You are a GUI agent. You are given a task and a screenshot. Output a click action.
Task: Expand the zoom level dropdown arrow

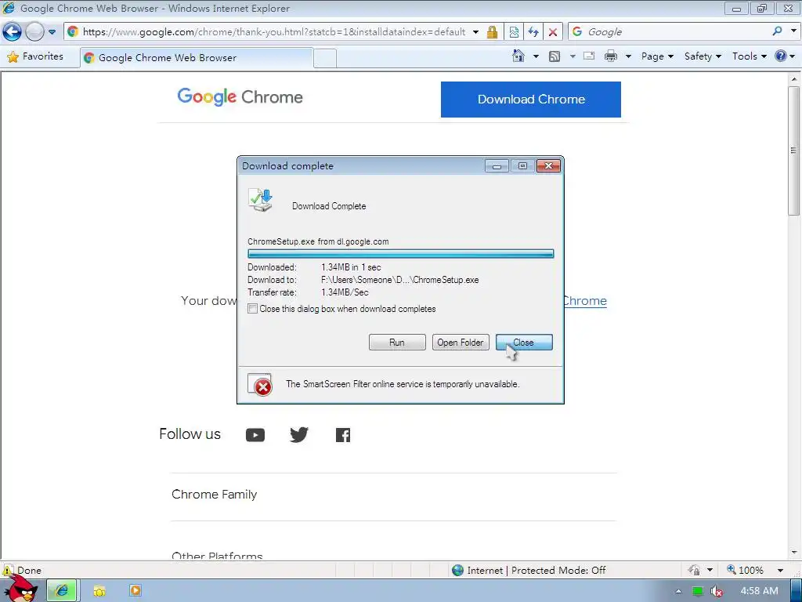(780, 571)
